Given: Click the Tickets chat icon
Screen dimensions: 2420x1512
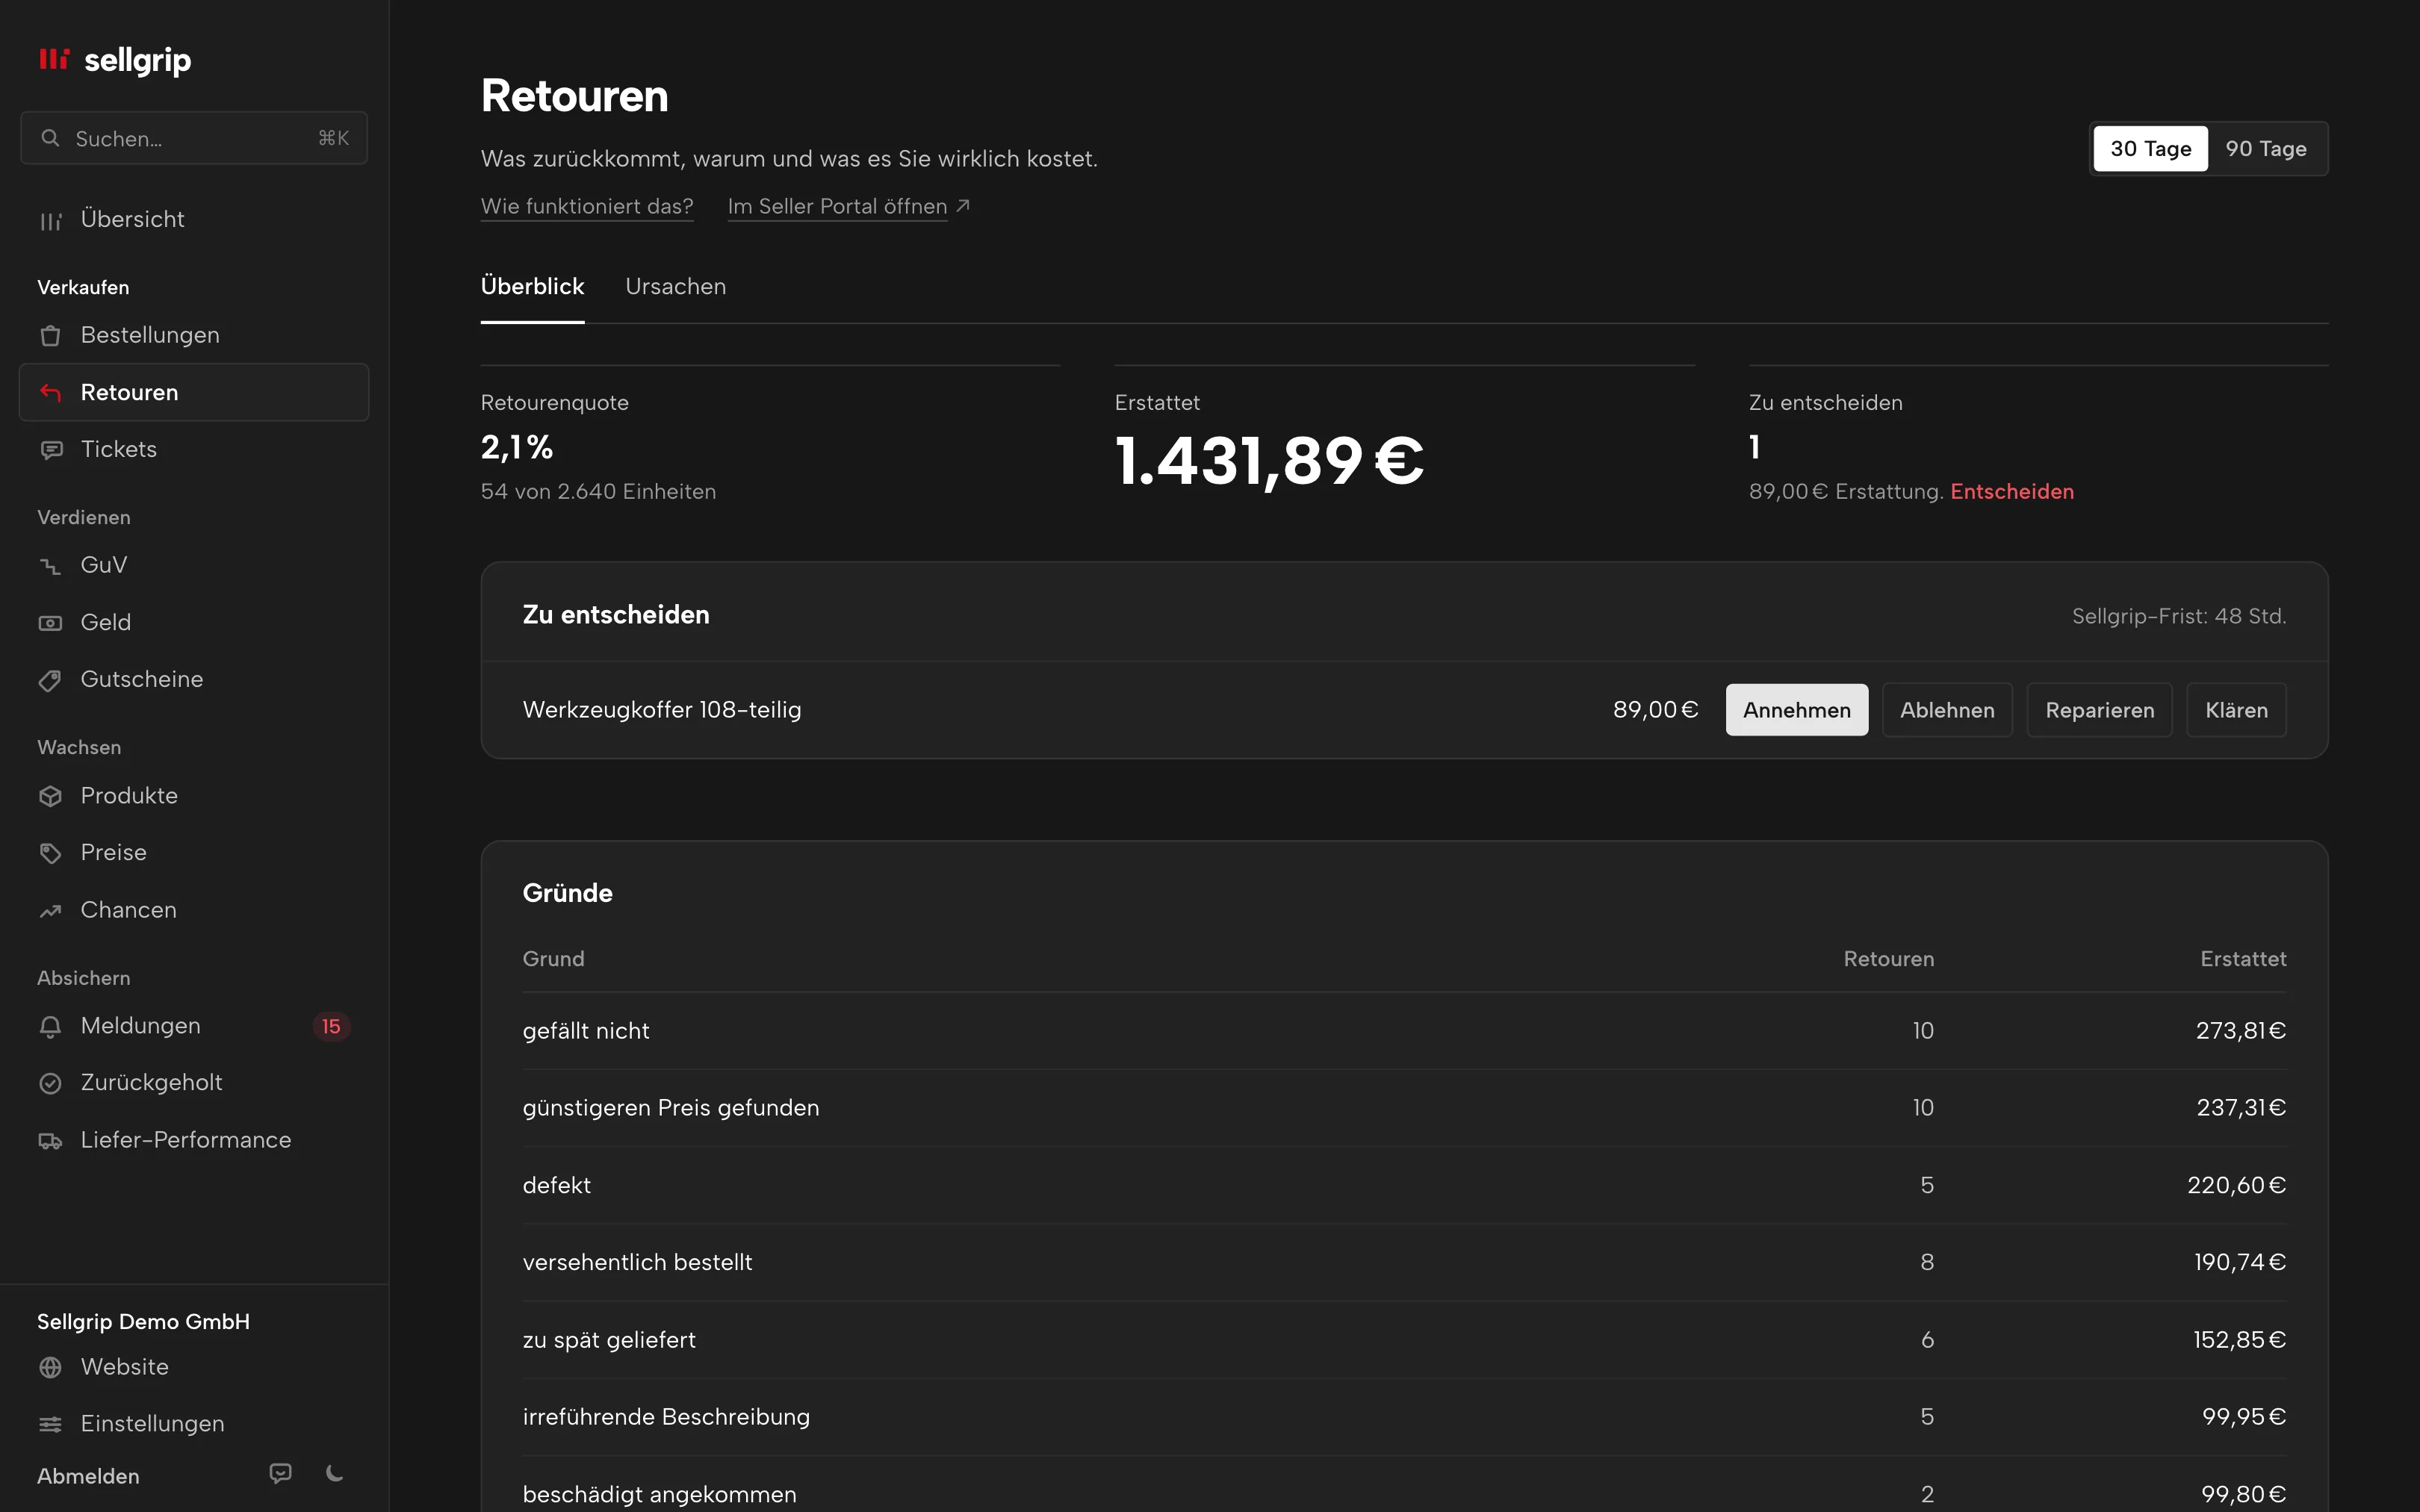Looking at the screenshot, I should pyautogui.click(x=50, y=450).
